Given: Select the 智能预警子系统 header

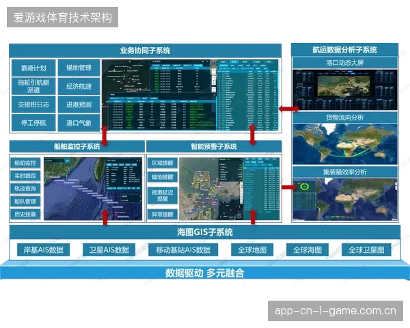Looking at the screenshot, I should pos(214,146).
